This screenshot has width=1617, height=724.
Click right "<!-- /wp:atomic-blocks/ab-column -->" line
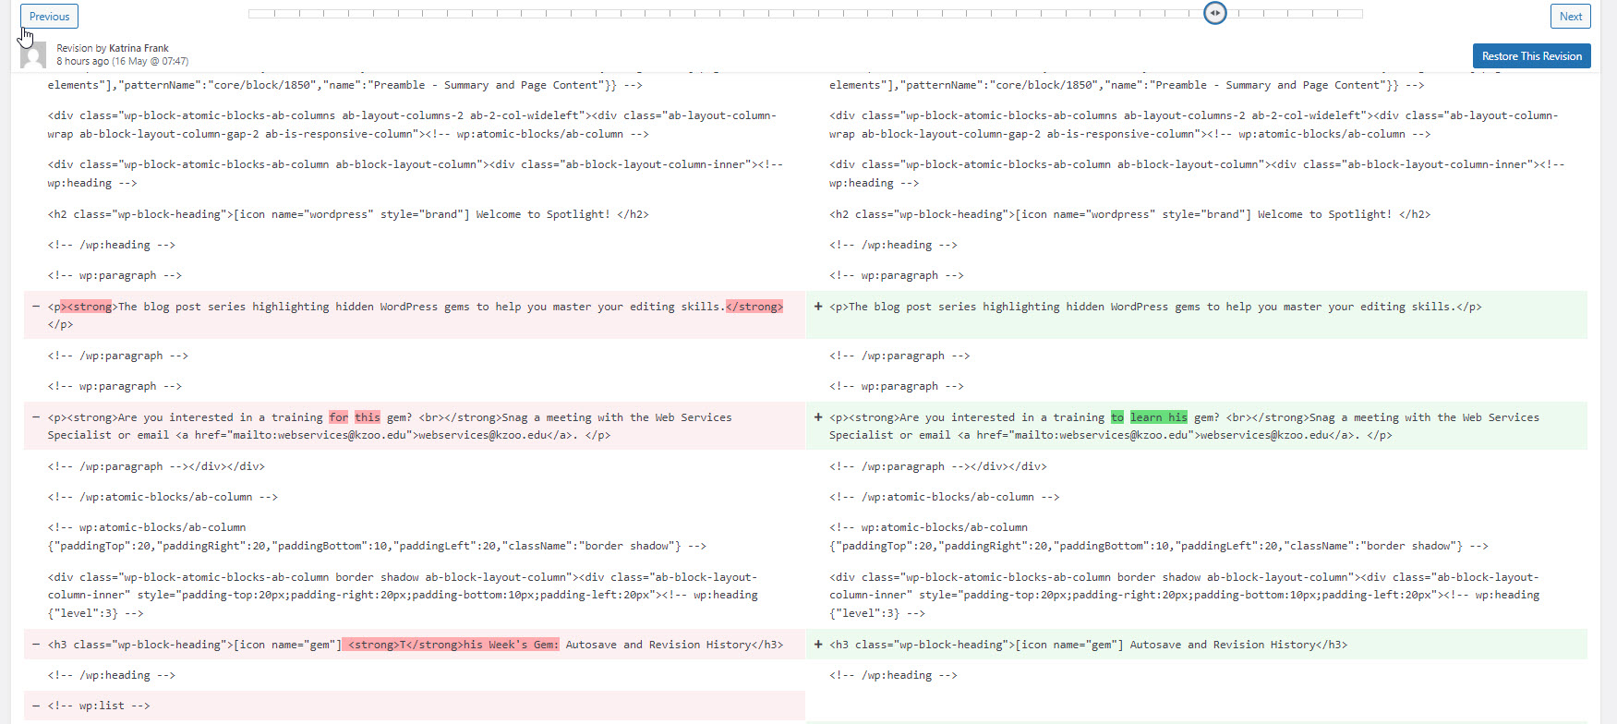(944, 497)
